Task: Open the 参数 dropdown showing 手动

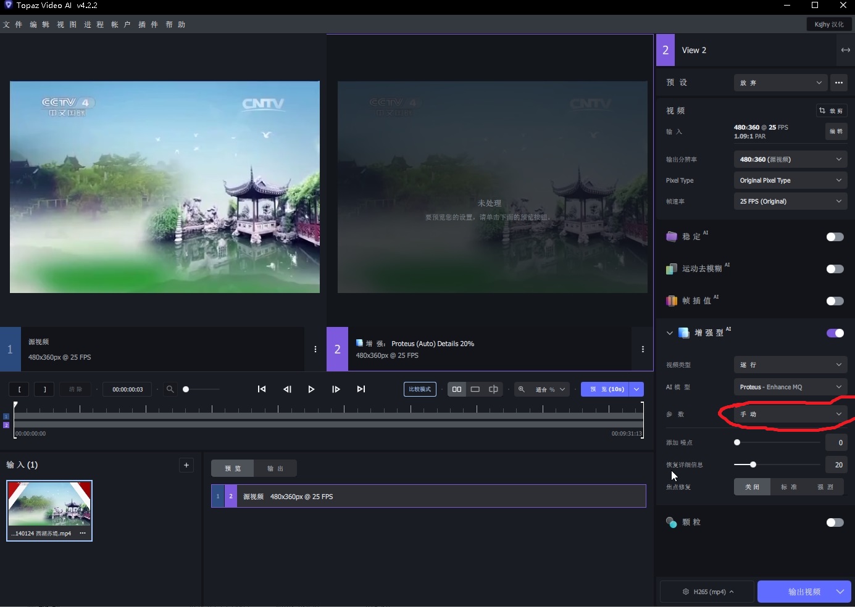Action: (790, 414)
